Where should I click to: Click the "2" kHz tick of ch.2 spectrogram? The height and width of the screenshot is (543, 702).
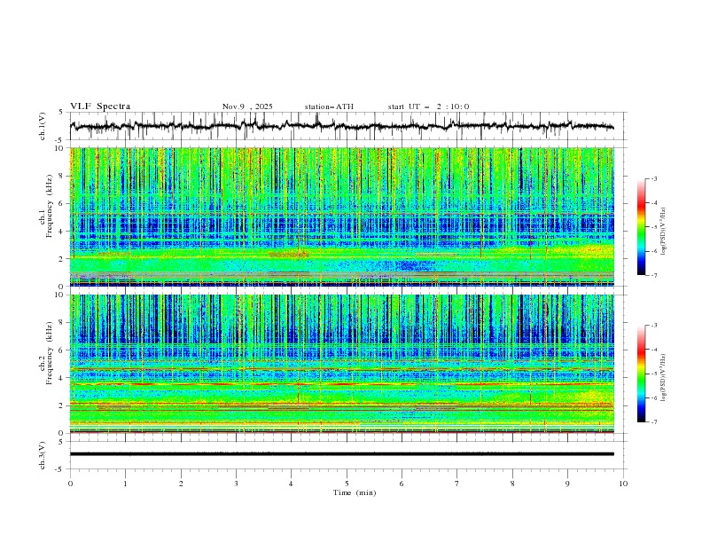click(62, 405)
